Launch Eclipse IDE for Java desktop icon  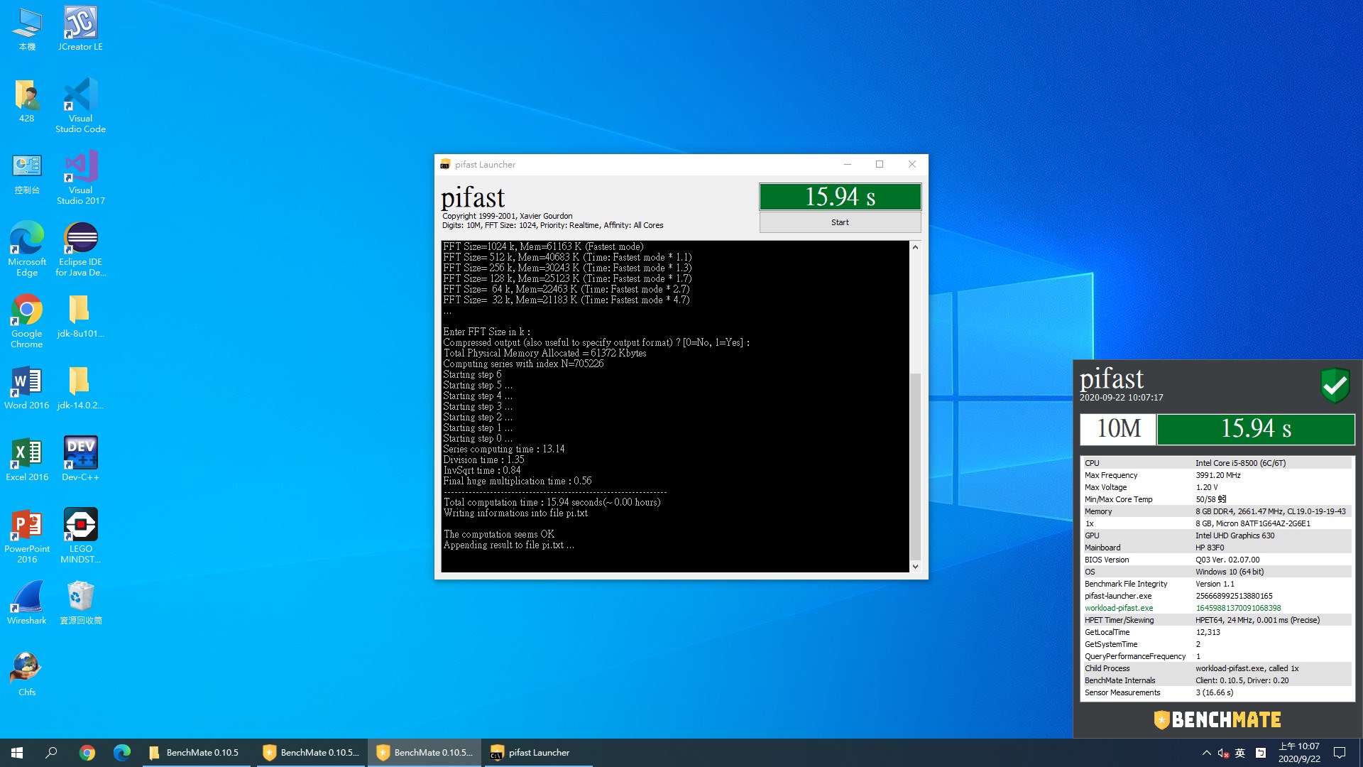[80, 249]
